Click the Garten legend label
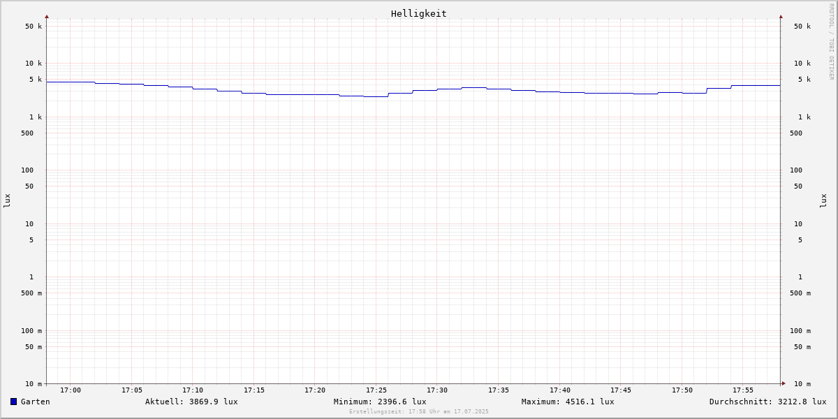 tap(36, 402)
